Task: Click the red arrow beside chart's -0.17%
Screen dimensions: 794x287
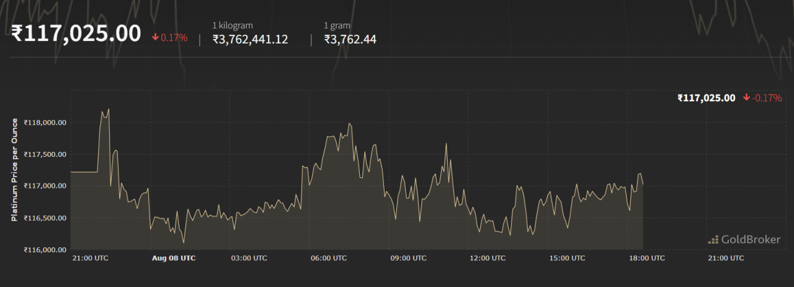Action: [x=746, y=98]
